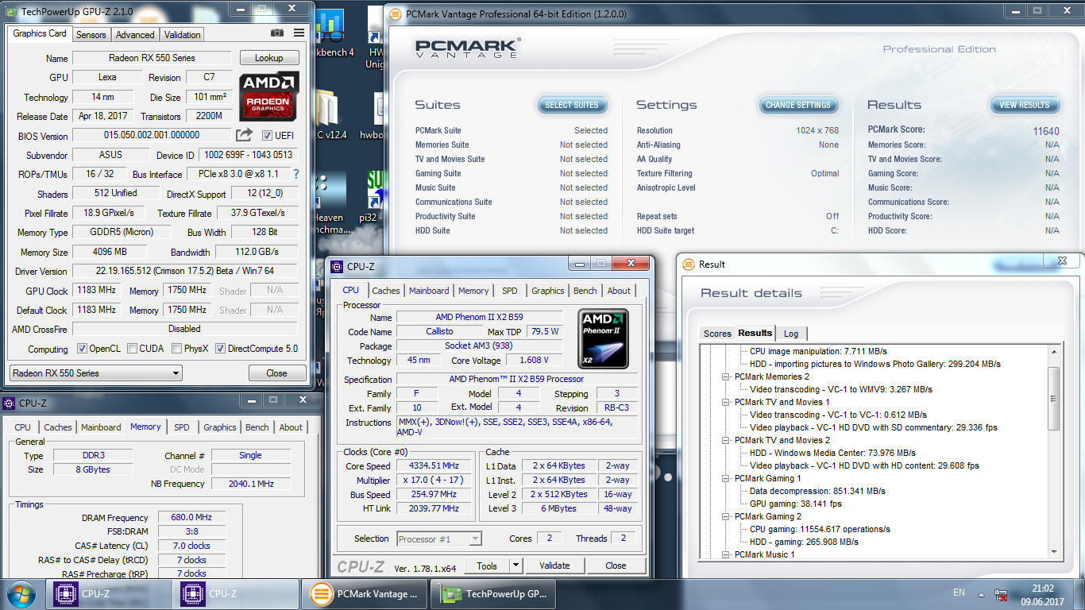Click the DRAM Frequency value 680.0 MHz

tap(191, 518)
